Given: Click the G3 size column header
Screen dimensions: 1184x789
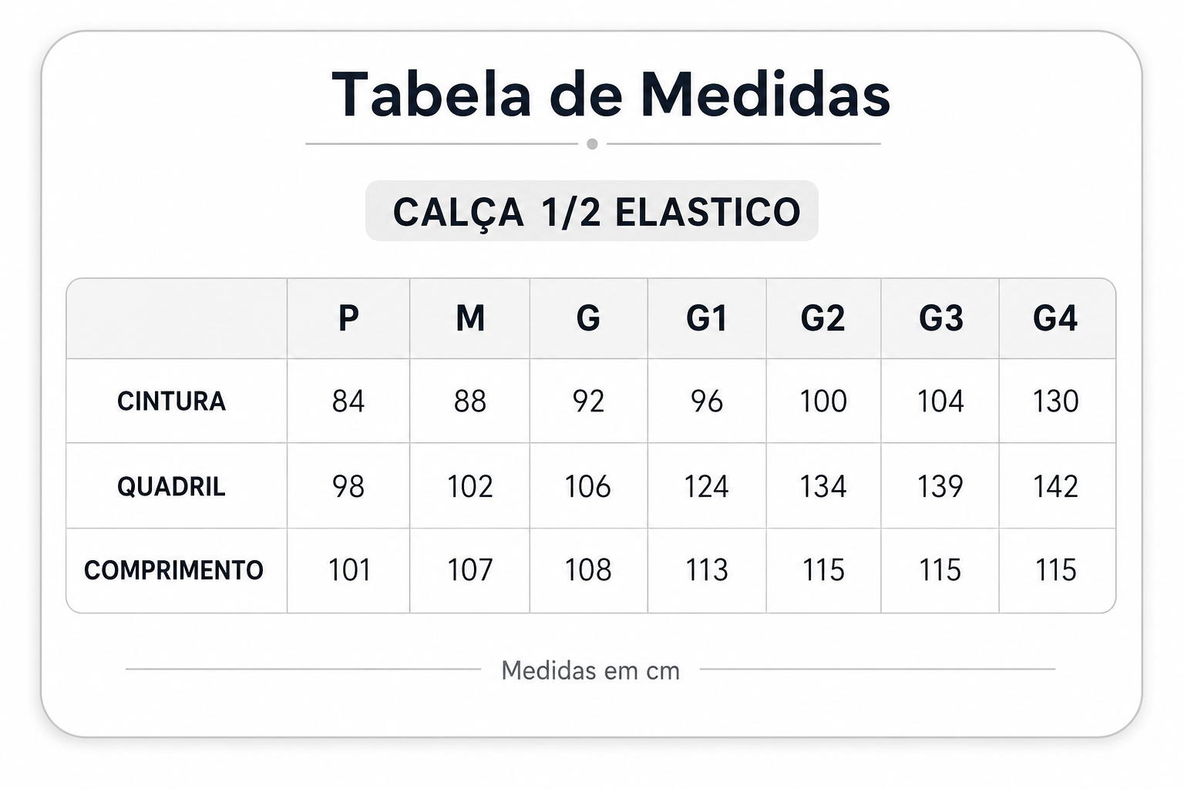Looking at the screenshot, I should [x=941, y=318].
